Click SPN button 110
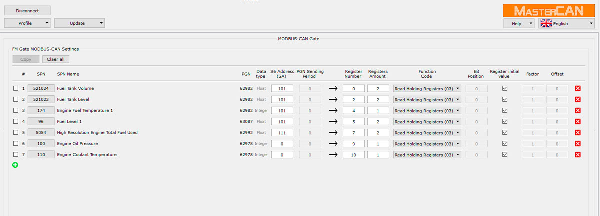Image resolution: width=600 pixels, height=216 pixels. [x=41, y=154]
